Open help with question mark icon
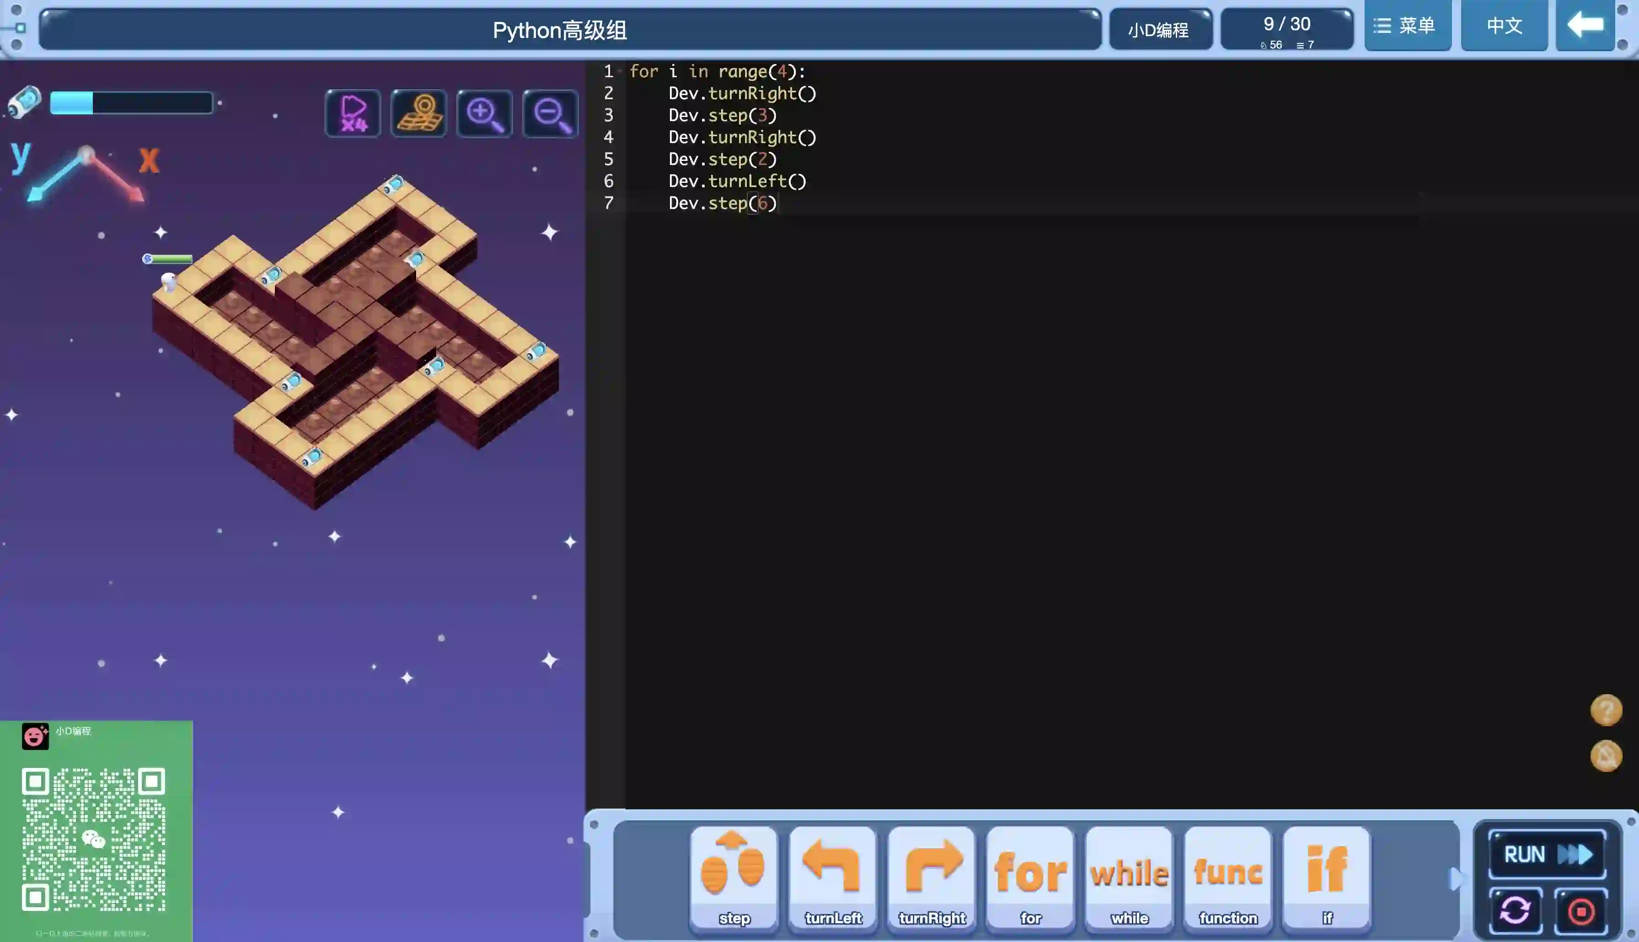The height and width of the screenshot is (942, 1639). tap(1605, 710)
